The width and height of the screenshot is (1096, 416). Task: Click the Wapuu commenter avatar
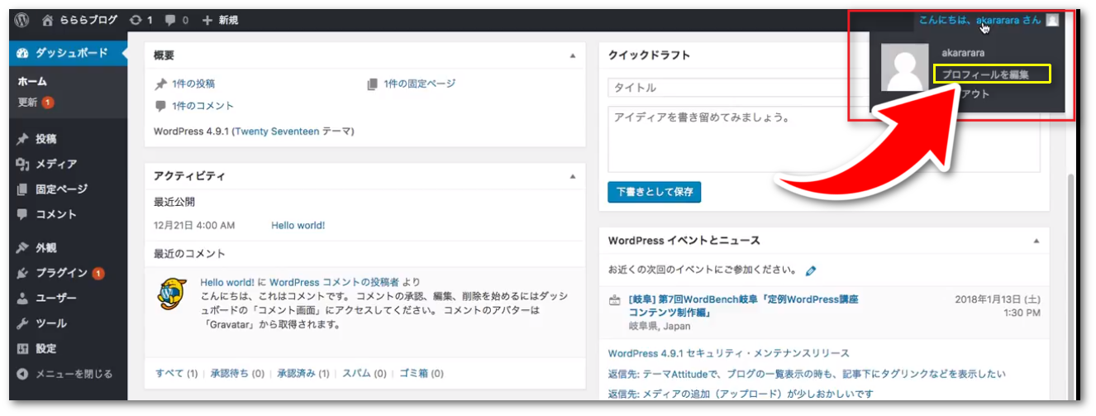click(172, 293)
